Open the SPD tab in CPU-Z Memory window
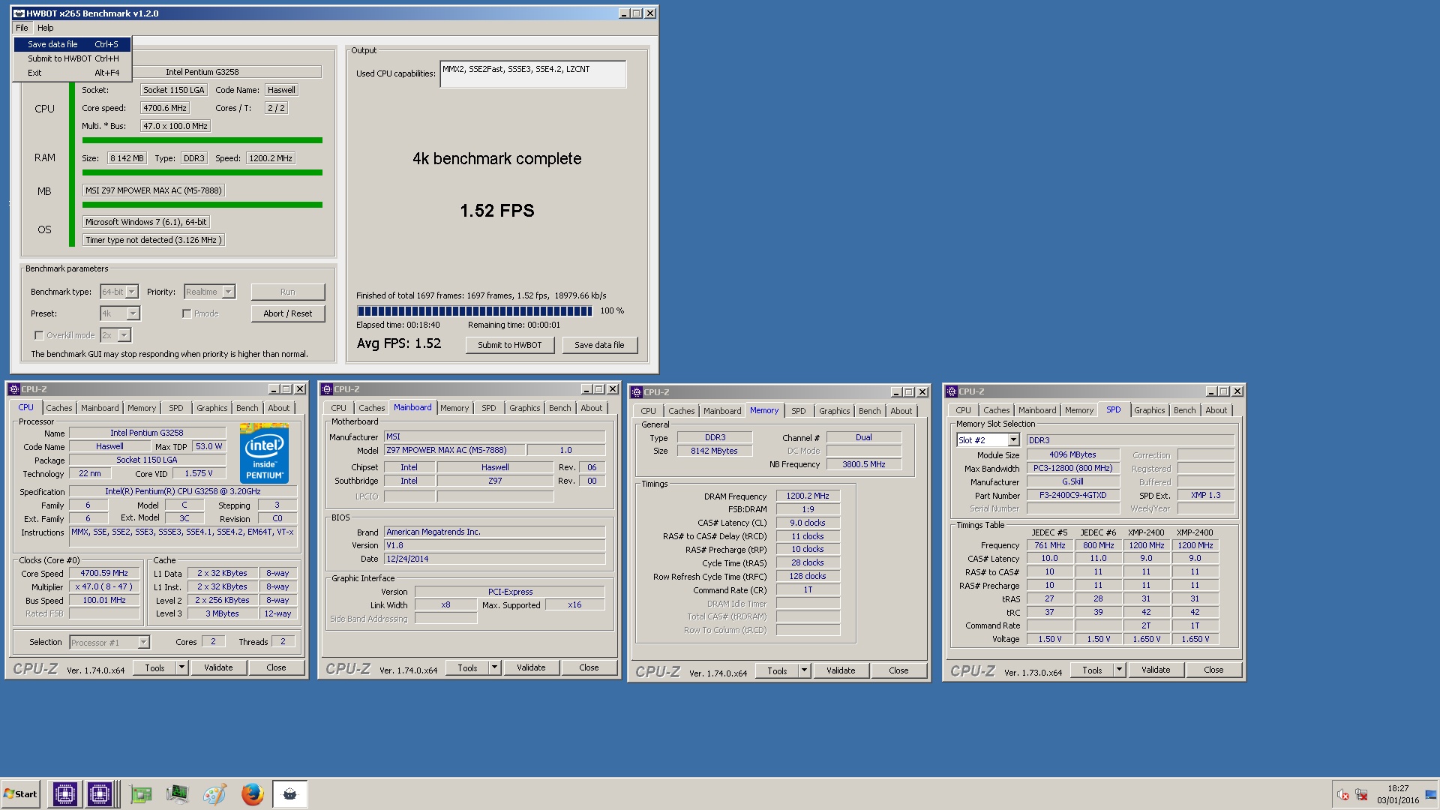Screen dimensions: 1440x810 pos(798,411)
